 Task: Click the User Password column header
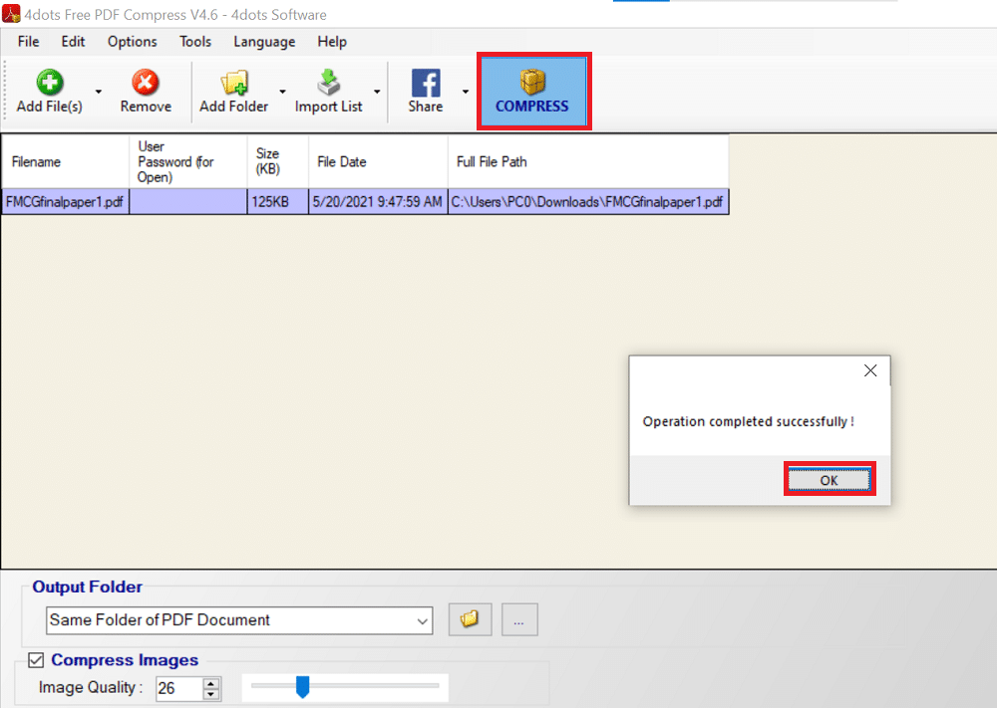[188, 162]
